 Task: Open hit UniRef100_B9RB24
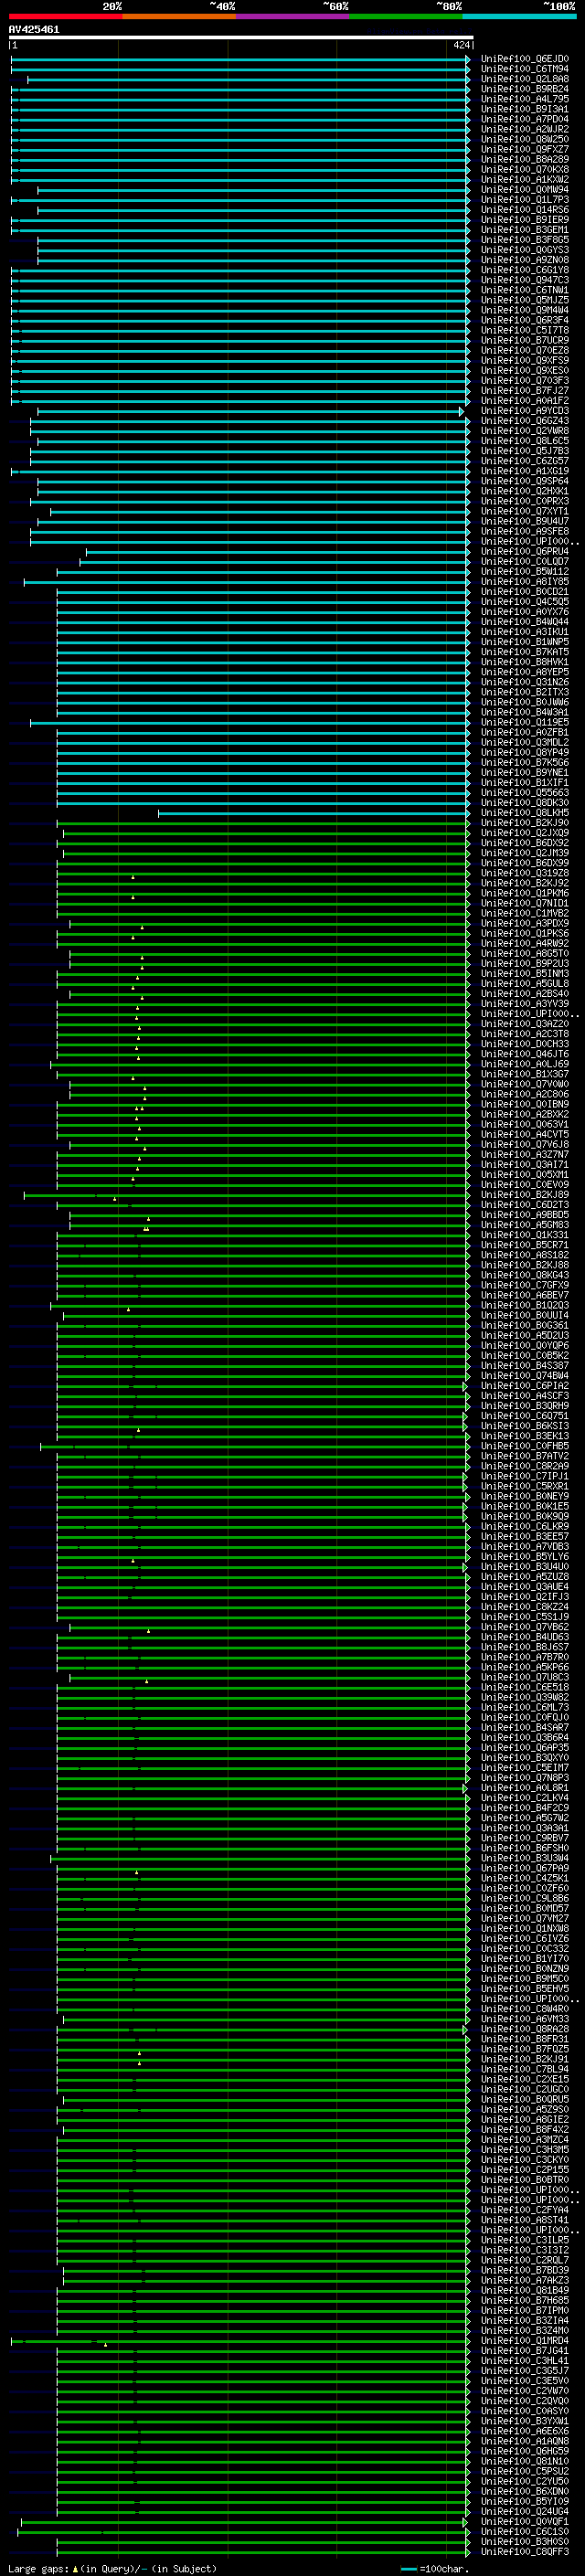(525, 89)
